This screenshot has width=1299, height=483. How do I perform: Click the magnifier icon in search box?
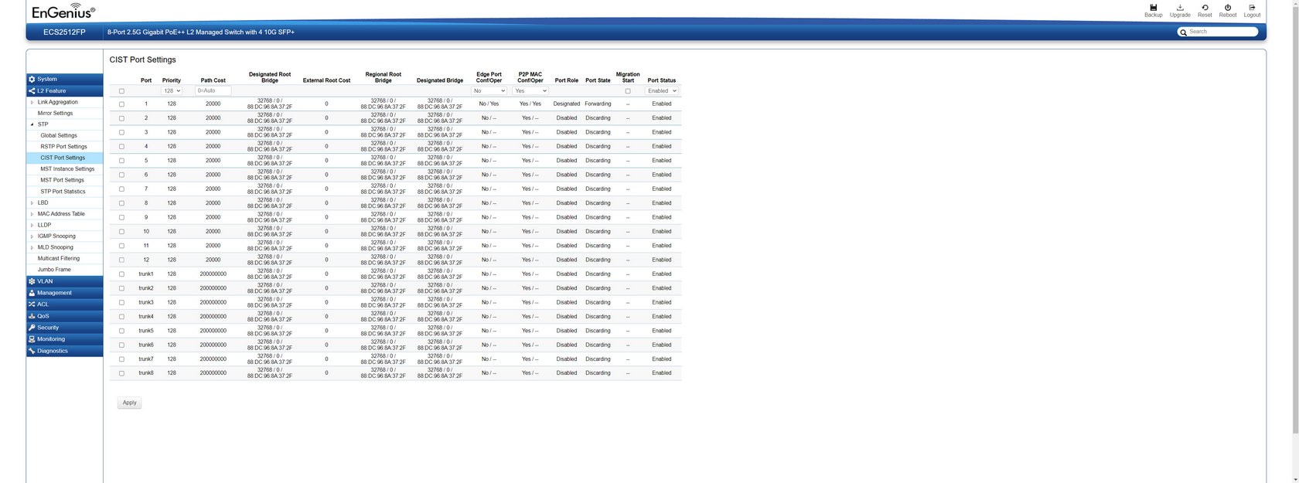[x=1183, y=32]
